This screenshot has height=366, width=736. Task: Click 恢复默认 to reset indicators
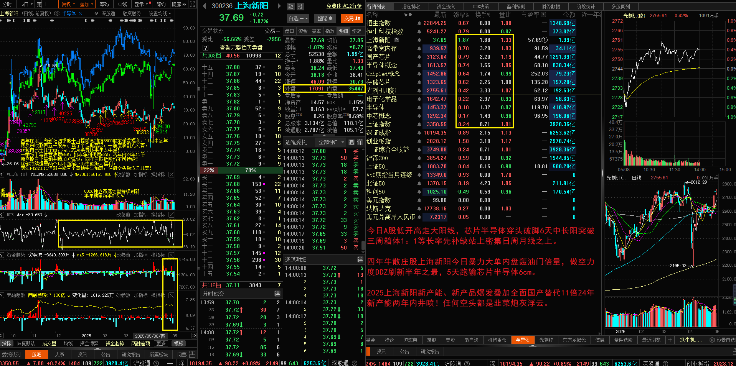[x=26, y=343]
